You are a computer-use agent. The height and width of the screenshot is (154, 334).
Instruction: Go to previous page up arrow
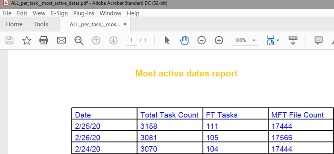(x=96, y=40)
